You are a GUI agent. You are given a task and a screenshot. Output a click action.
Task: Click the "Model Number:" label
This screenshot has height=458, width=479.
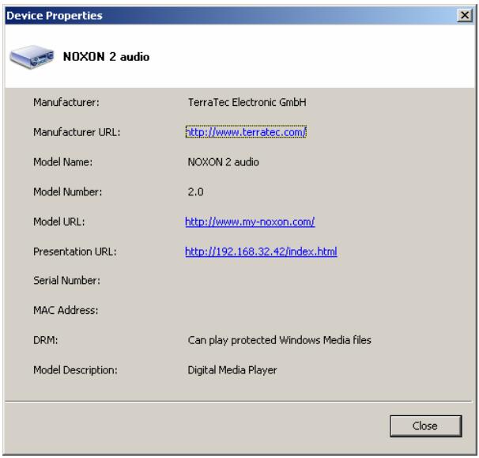tap(67, 191)
